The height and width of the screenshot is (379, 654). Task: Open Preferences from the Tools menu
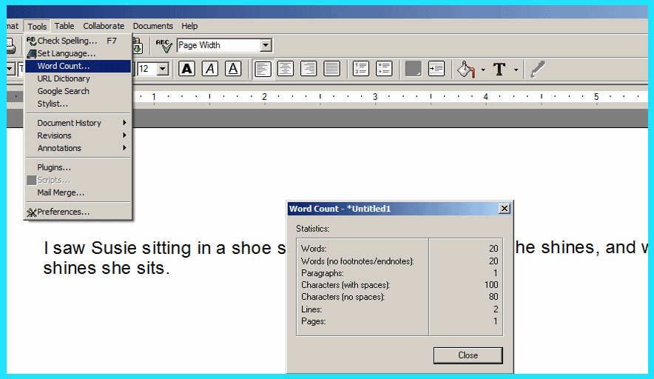64,212
